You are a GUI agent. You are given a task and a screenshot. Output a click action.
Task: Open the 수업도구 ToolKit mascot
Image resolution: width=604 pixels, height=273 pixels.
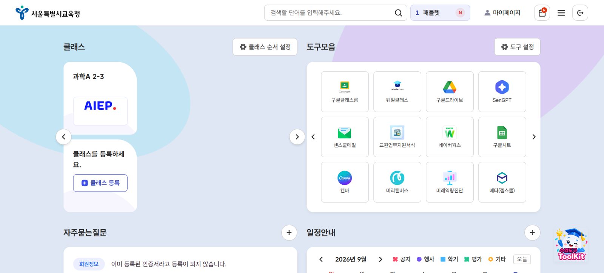(571, 244)
